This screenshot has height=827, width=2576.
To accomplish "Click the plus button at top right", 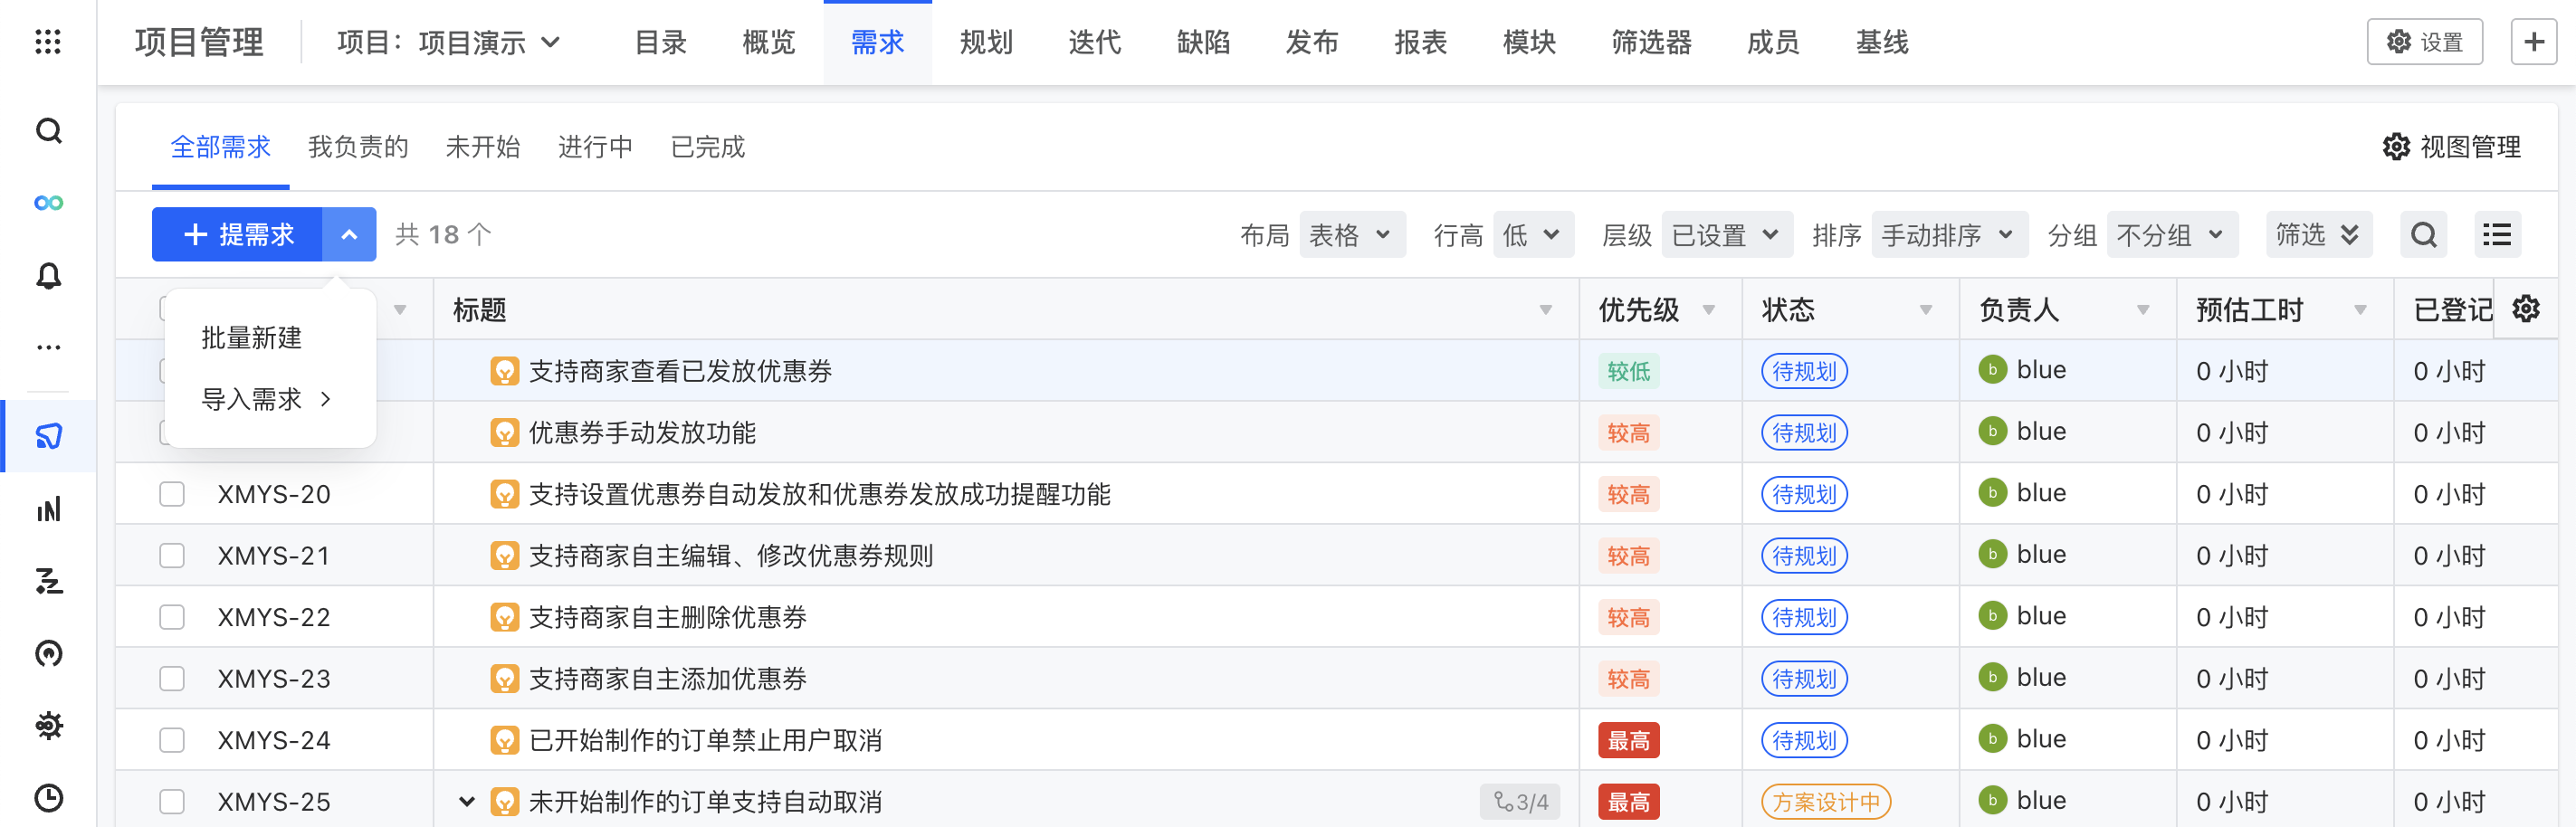I will (x=2533, y=42).
